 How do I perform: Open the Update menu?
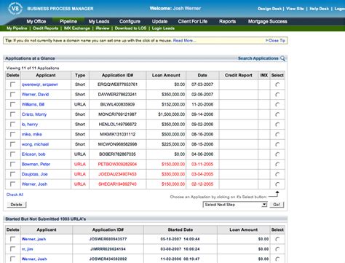pos(159,21)
